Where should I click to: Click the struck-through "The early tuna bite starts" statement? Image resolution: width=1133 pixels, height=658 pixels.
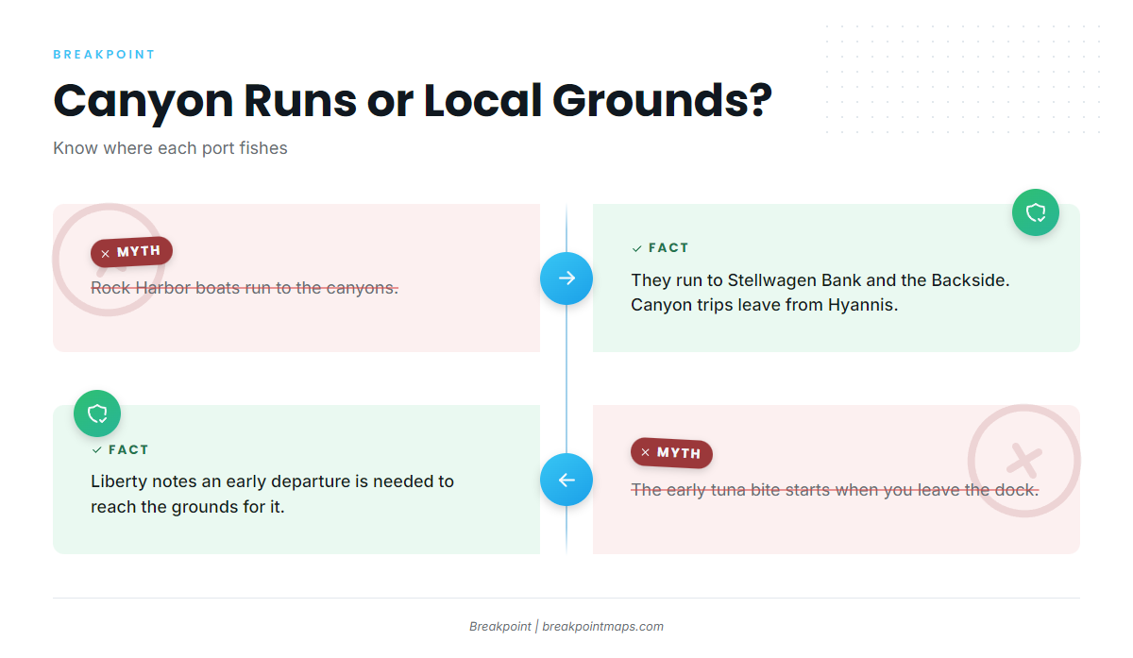[835, 490]
